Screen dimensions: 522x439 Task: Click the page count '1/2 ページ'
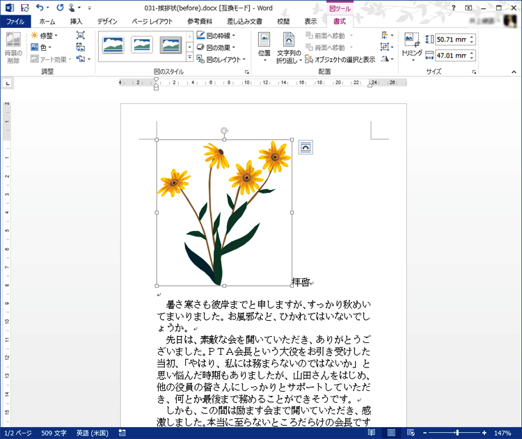pyautogui.click(x=18, y=433)
